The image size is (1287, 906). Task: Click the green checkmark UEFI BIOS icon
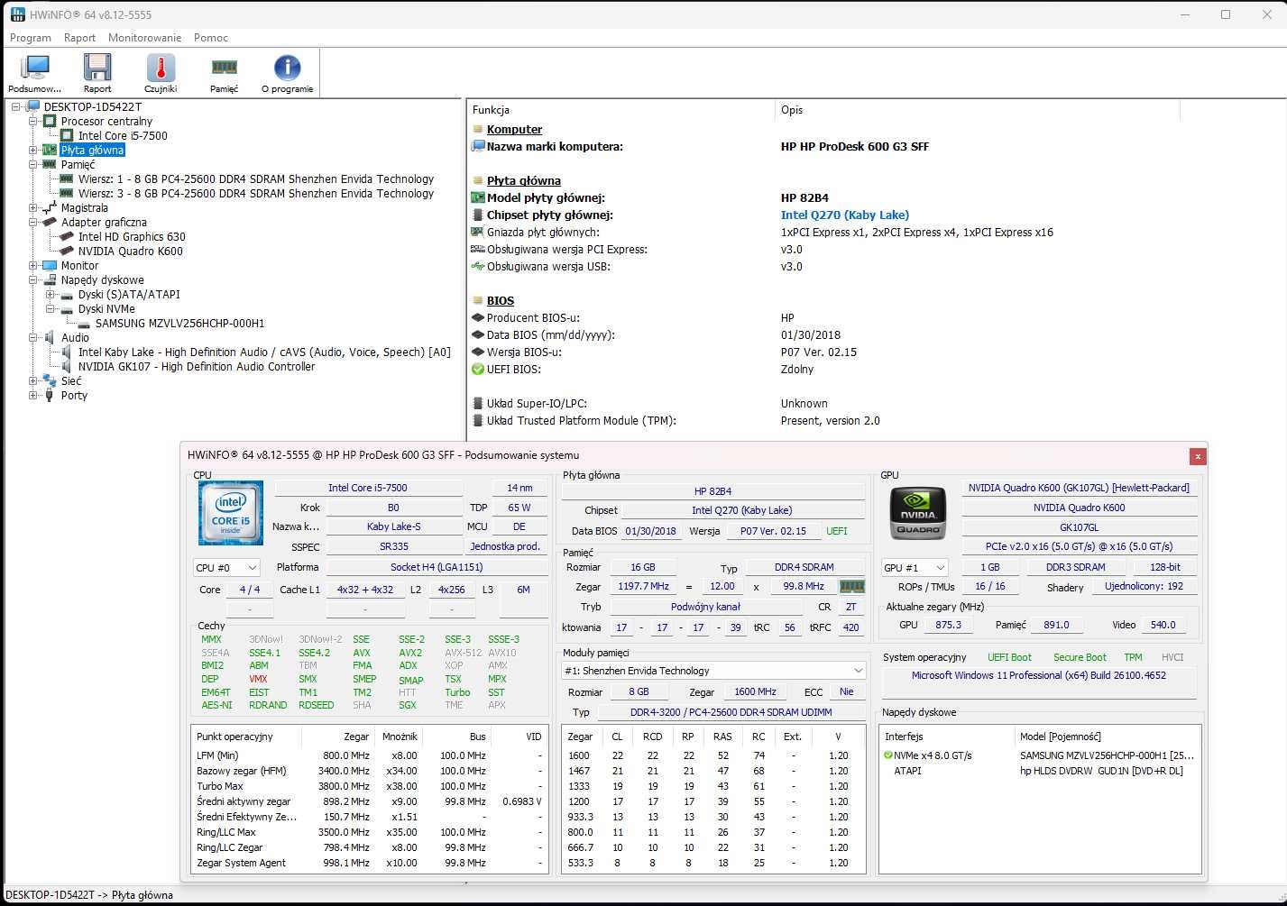point(478,369)
